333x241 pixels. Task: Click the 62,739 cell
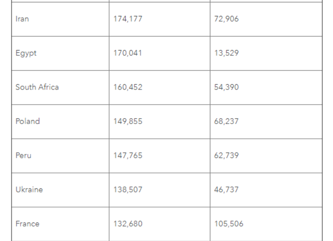(226, 156)
